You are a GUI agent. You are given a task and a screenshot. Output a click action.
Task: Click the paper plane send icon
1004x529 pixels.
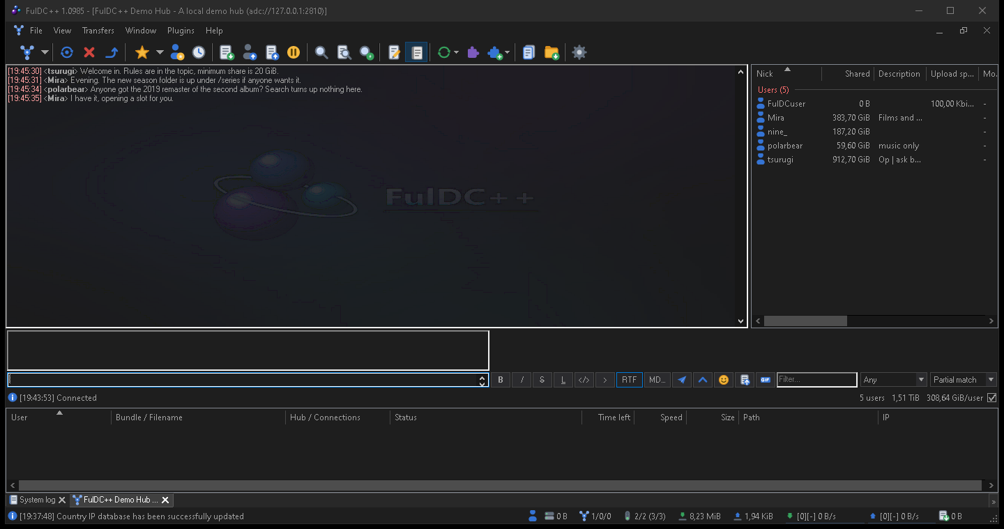pos(682,380)
